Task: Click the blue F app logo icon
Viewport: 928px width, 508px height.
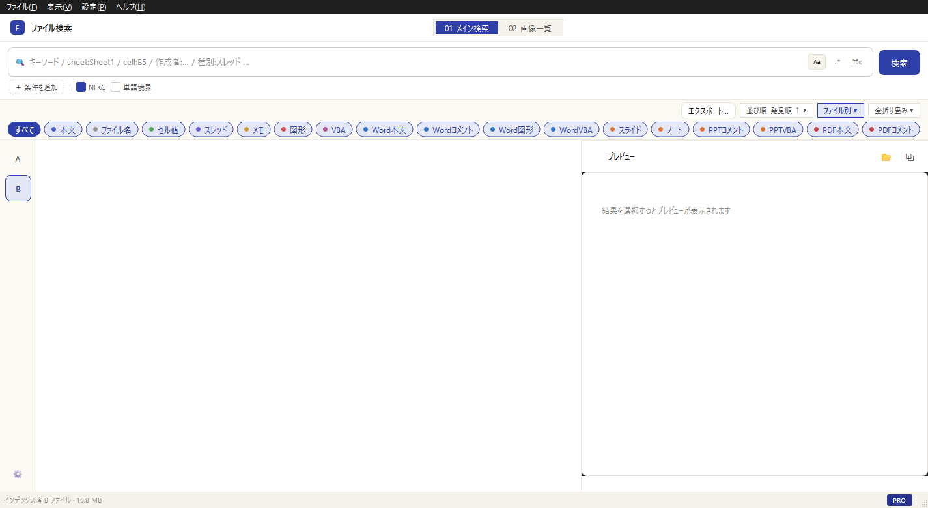Action: click(x=18, y=28)
